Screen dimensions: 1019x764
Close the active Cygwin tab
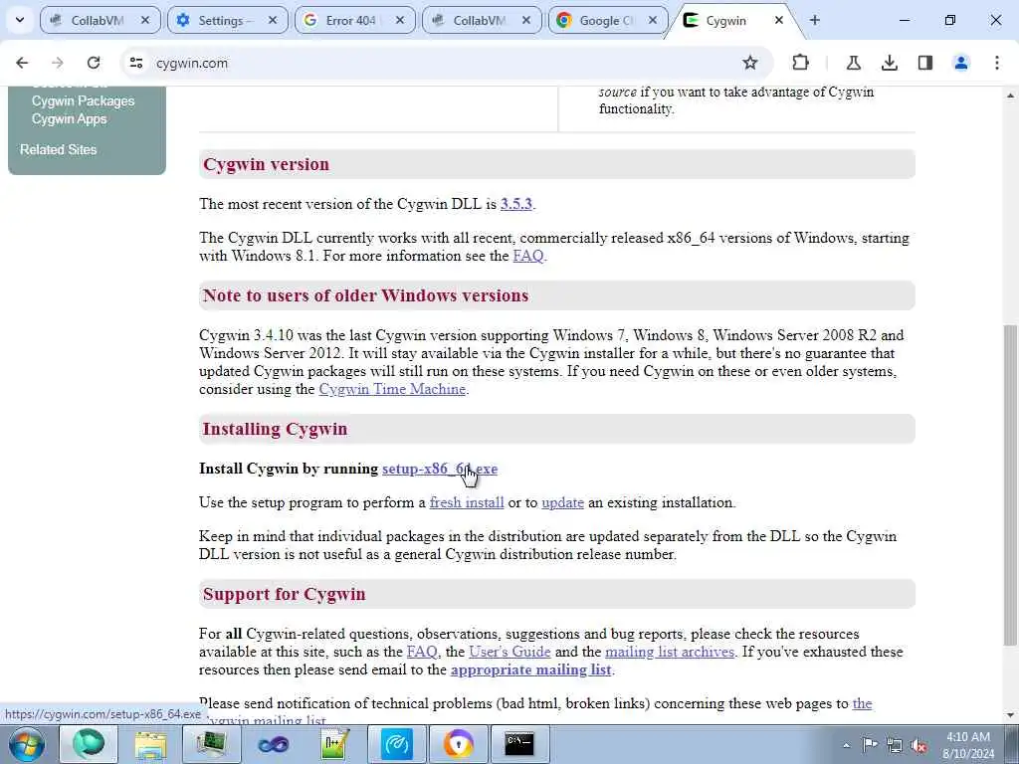[x=778, y=20]
